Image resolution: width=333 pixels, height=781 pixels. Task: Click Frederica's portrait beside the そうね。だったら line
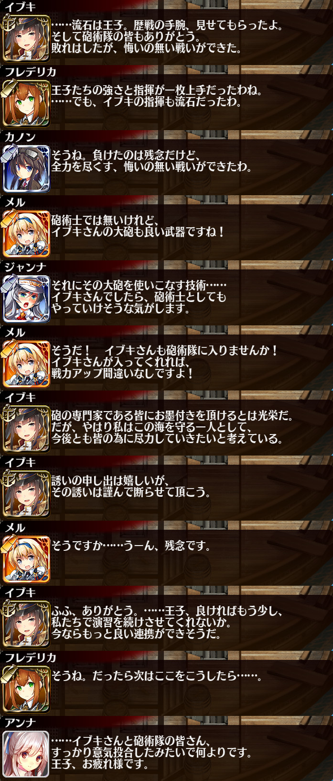point(26,690)
